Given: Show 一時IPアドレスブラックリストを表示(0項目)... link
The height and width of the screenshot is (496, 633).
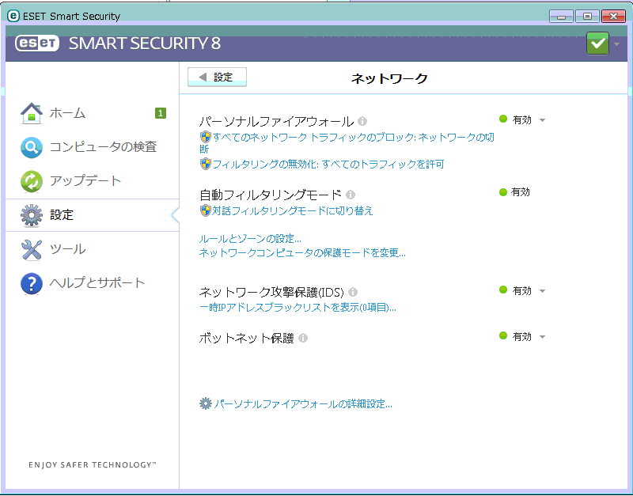Looking at the screenshot, I should [x=298, y=308].
